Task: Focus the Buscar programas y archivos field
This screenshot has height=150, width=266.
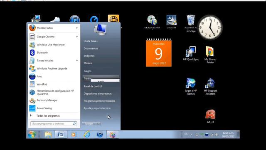Action: 54,124
